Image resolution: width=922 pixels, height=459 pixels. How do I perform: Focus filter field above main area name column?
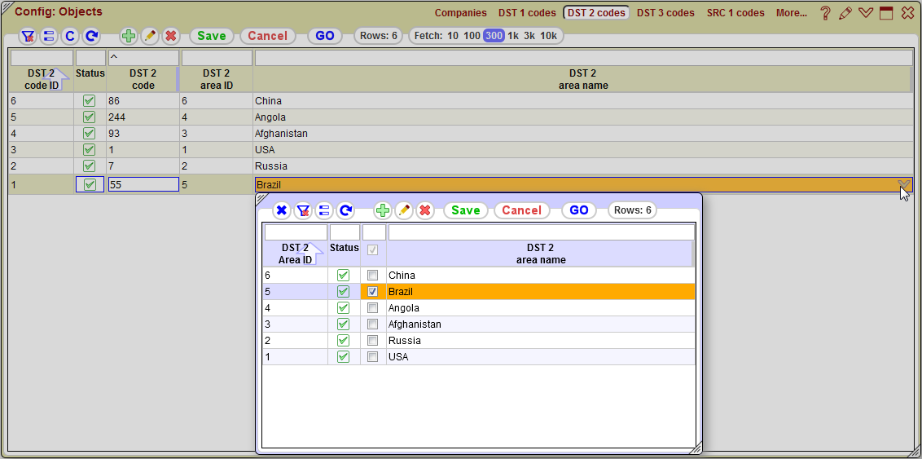pos(583,58)
